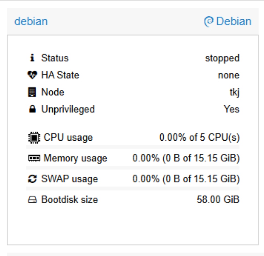Click the Unprivileged lock icon
264x256 pixels.
pyautogui.click(x=33, y=109)
